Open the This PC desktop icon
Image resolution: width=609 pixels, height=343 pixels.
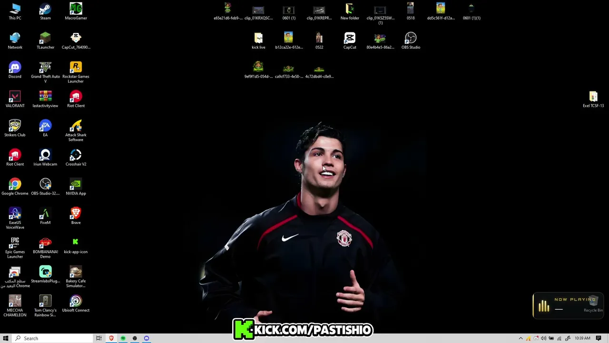point(15,11)
